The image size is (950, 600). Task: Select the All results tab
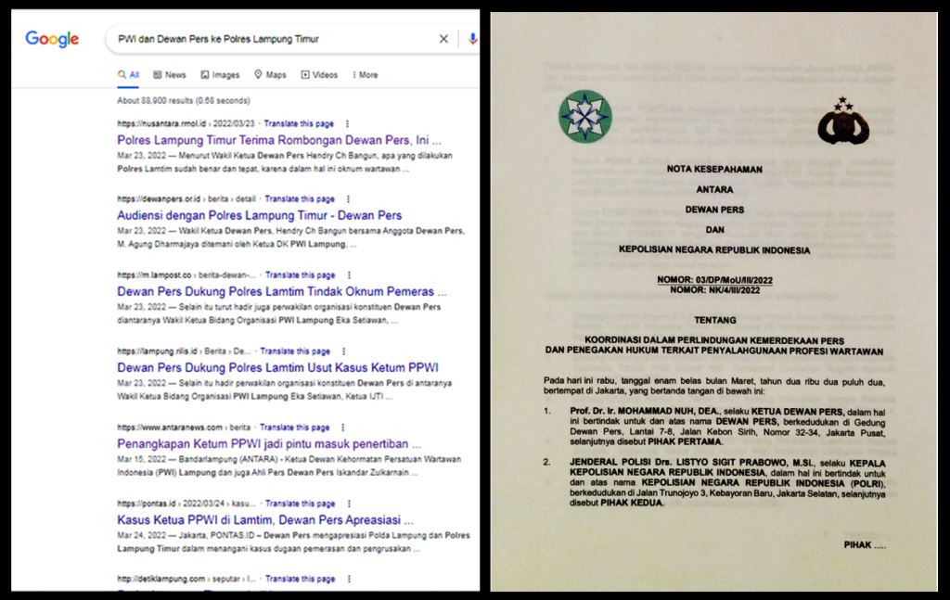(x=128, y=75)
